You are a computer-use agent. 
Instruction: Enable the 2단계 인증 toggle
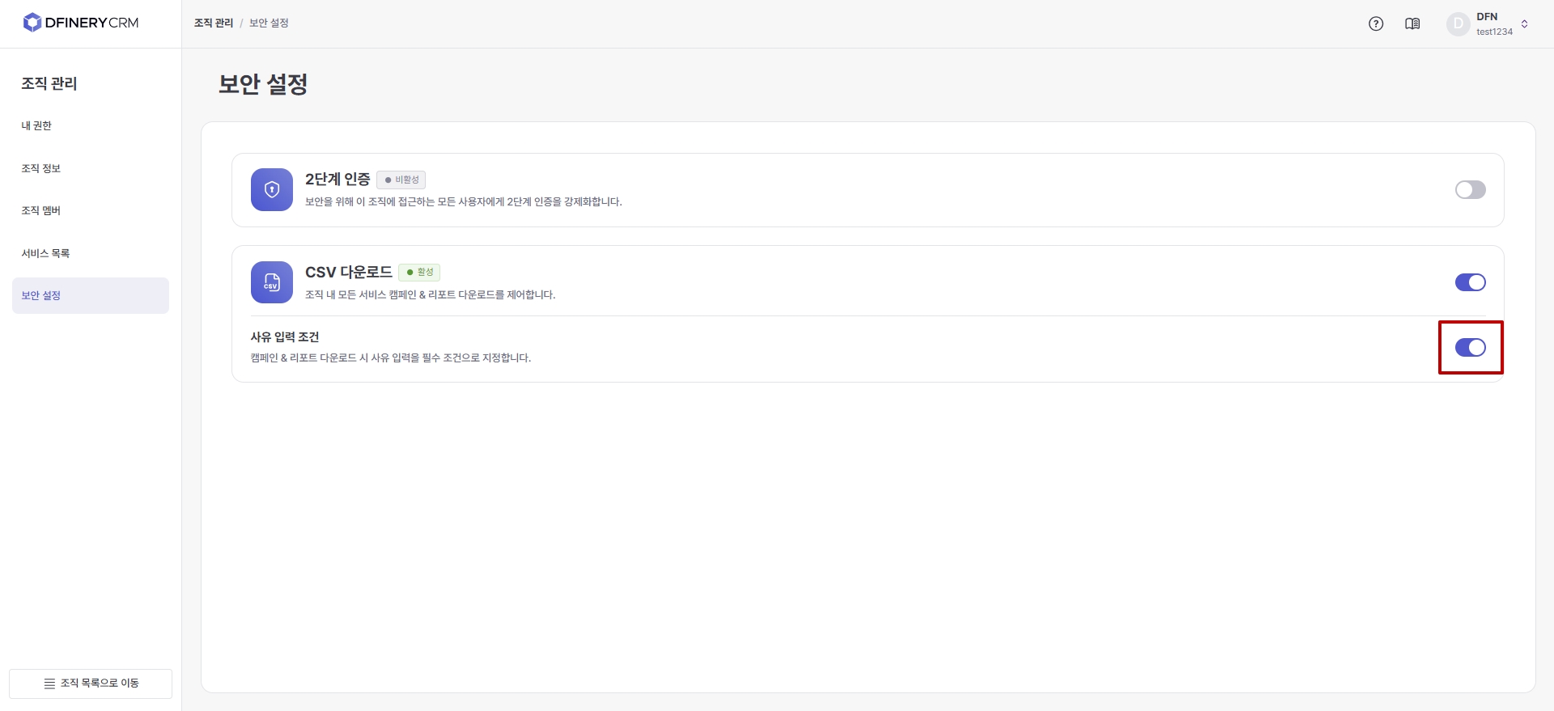click(1470, 190)
